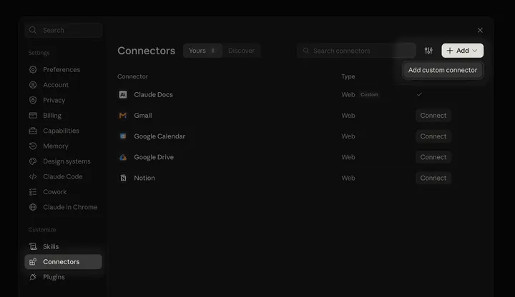Screen dimensions: 515x297
Task: Click Web type in Gmail row
Action: [x=348, y=116]
